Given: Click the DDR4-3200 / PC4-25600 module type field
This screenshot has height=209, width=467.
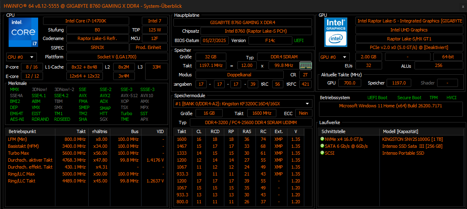Looking at the screenshot, I should [251, 122].
